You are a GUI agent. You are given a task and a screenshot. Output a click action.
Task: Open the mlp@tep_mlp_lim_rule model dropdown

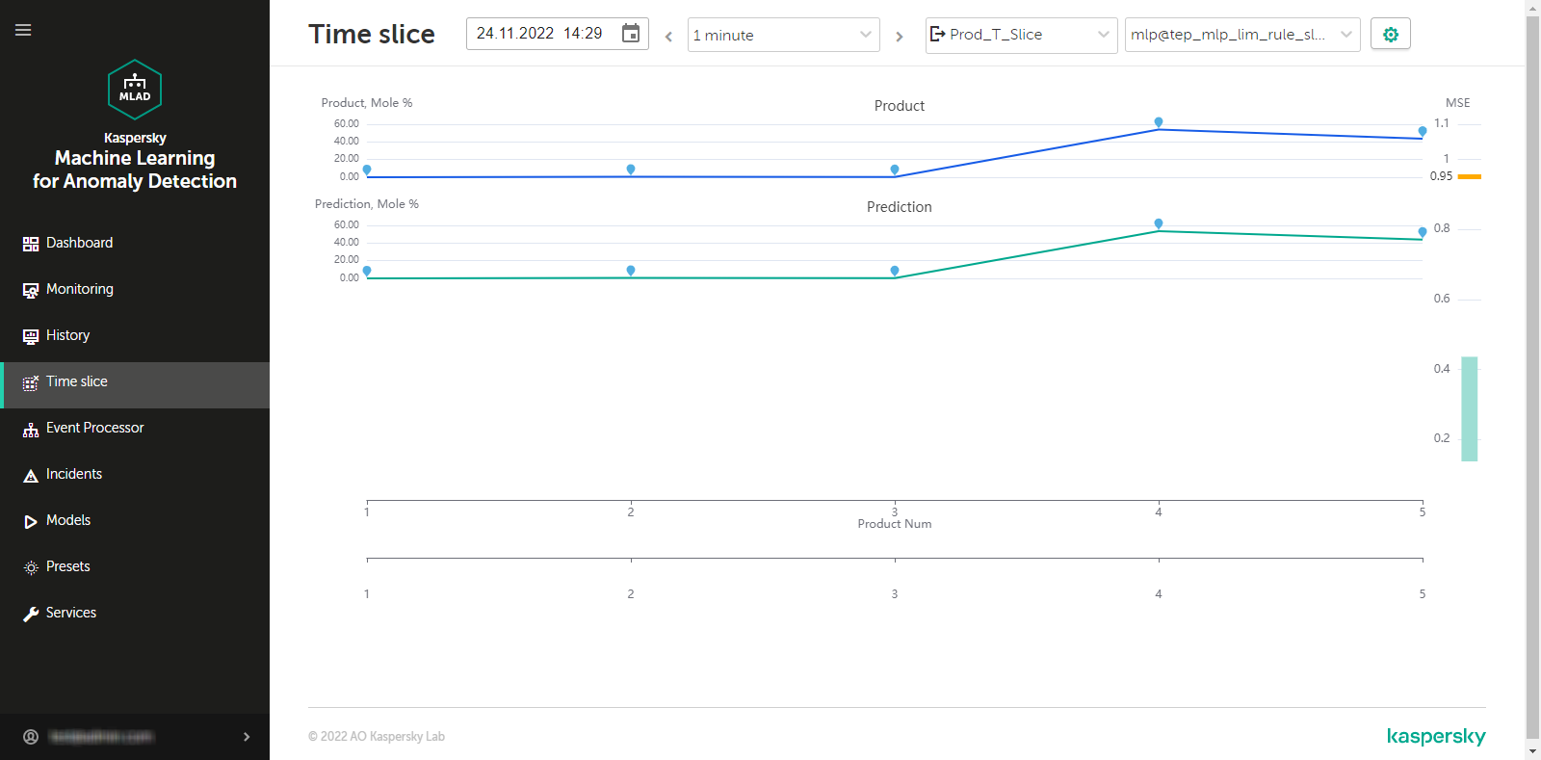[x=1241, y=35]
